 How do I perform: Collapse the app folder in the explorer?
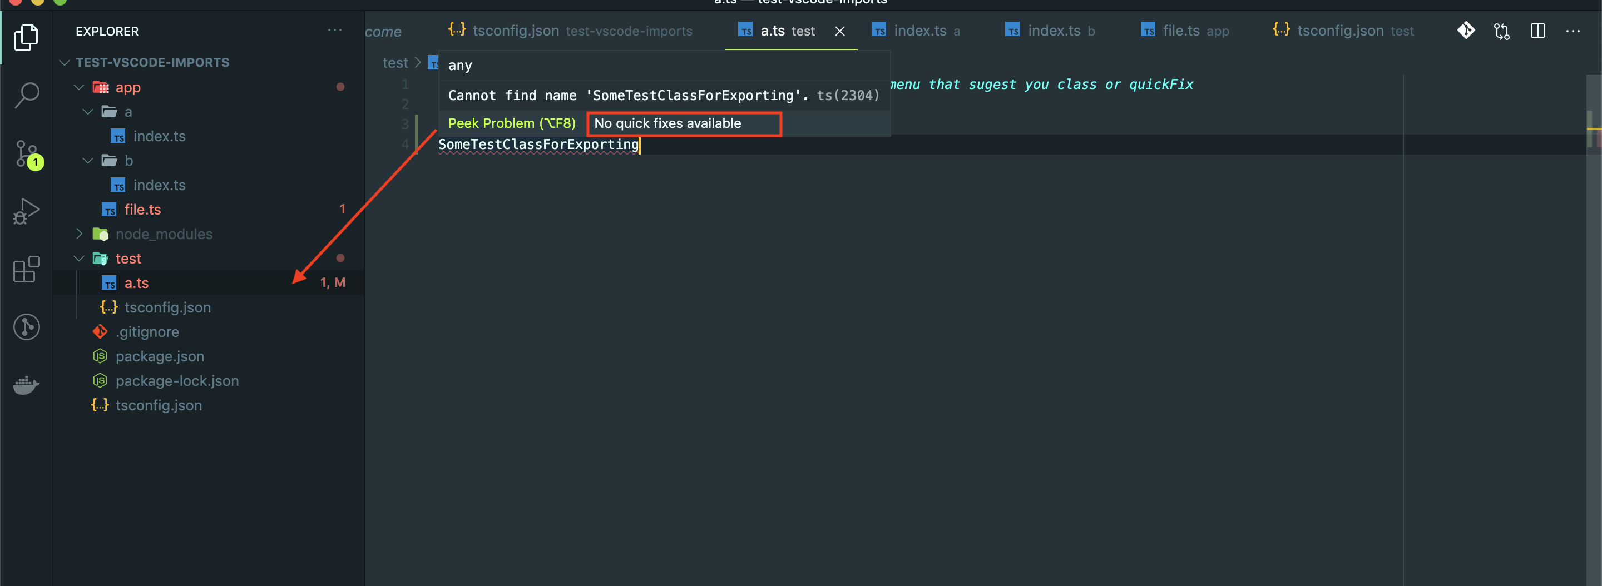[79, 87]
